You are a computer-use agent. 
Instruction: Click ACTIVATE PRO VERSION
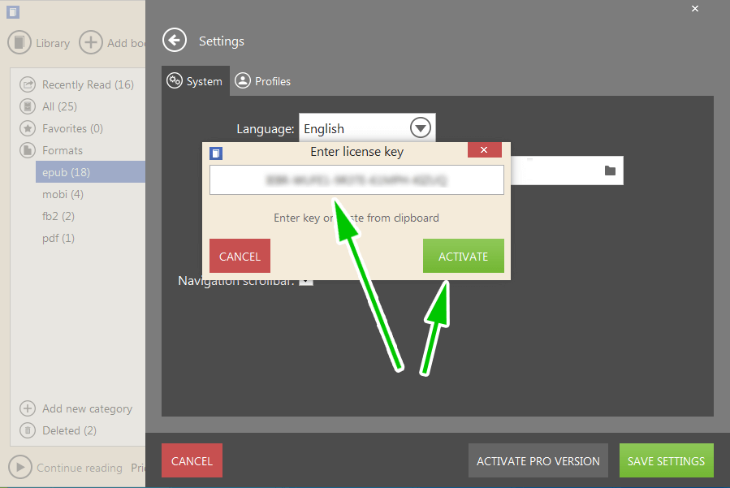click(x=538, y=460)
